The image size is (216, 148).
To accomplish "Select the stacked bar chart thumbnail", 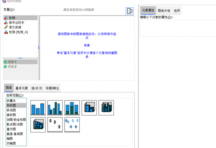I will pos(72,108).
